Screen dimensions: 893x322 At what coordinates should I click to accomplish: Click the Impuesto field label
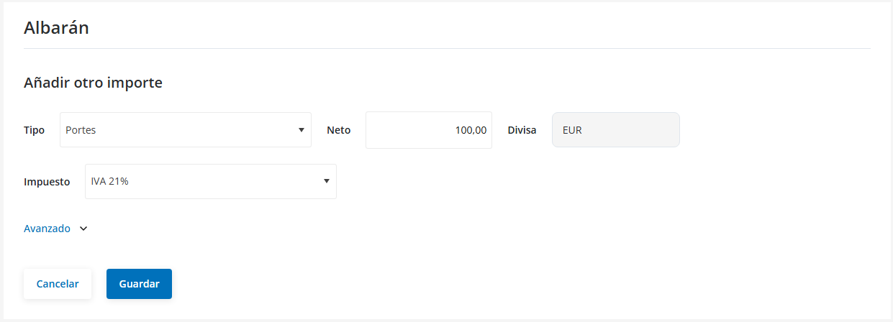(47, 182)
